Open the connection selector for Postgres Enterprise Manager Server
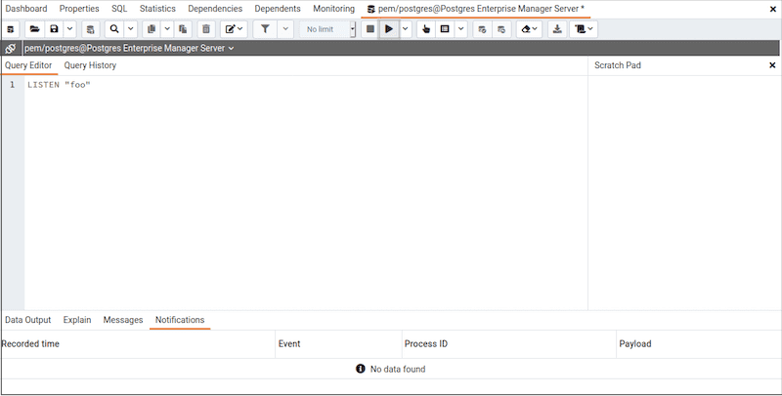782x396 pixels. pos(129,49)
